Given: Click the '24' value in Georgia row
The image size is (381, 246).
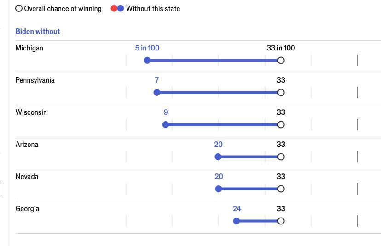Looking at the screenshot, I should coord(237,208).
